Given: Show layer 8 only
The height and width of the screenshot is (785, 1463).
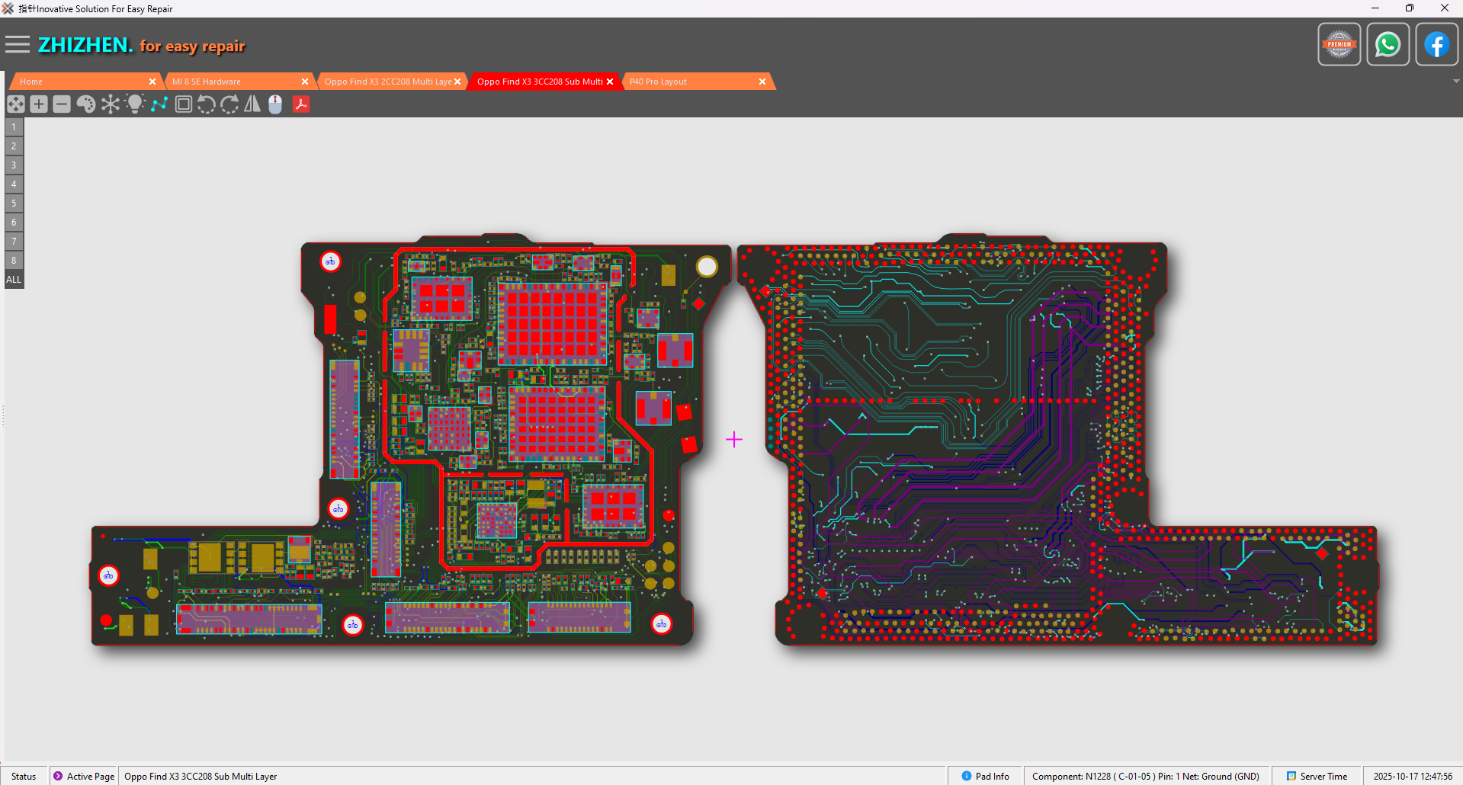Looking at the screenshot, I should [x=14, y=261].
